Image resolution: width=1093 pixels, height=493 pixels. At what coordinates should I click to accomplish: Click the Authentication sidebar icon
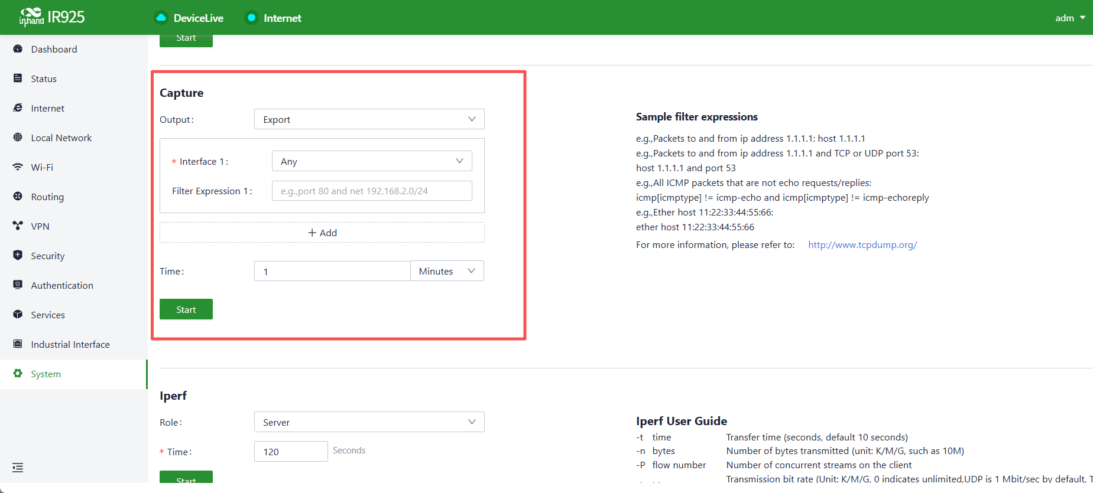pyautogui.click(x=18, y=285)
